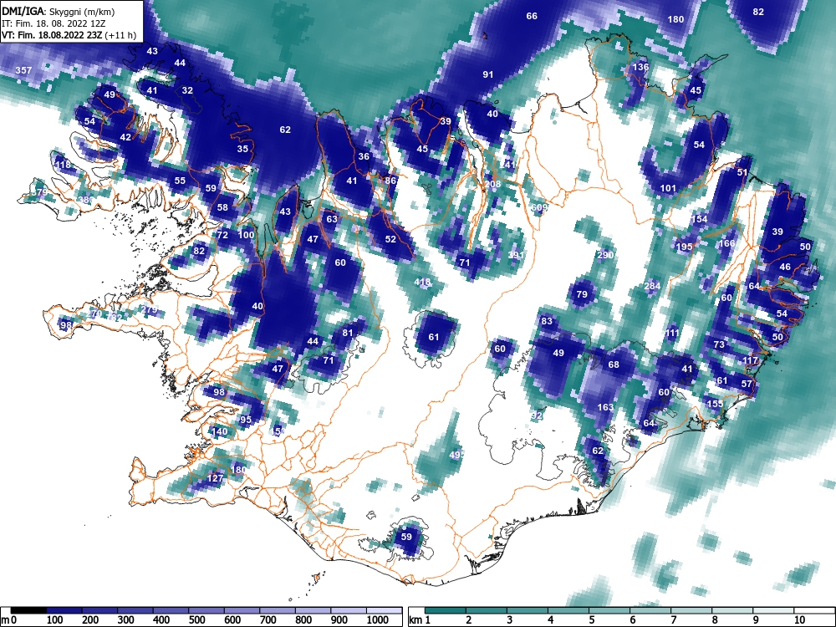Click the visibility value 57 on the map
This screenshot has height=627, width=836.
click(x=747, y=384)
